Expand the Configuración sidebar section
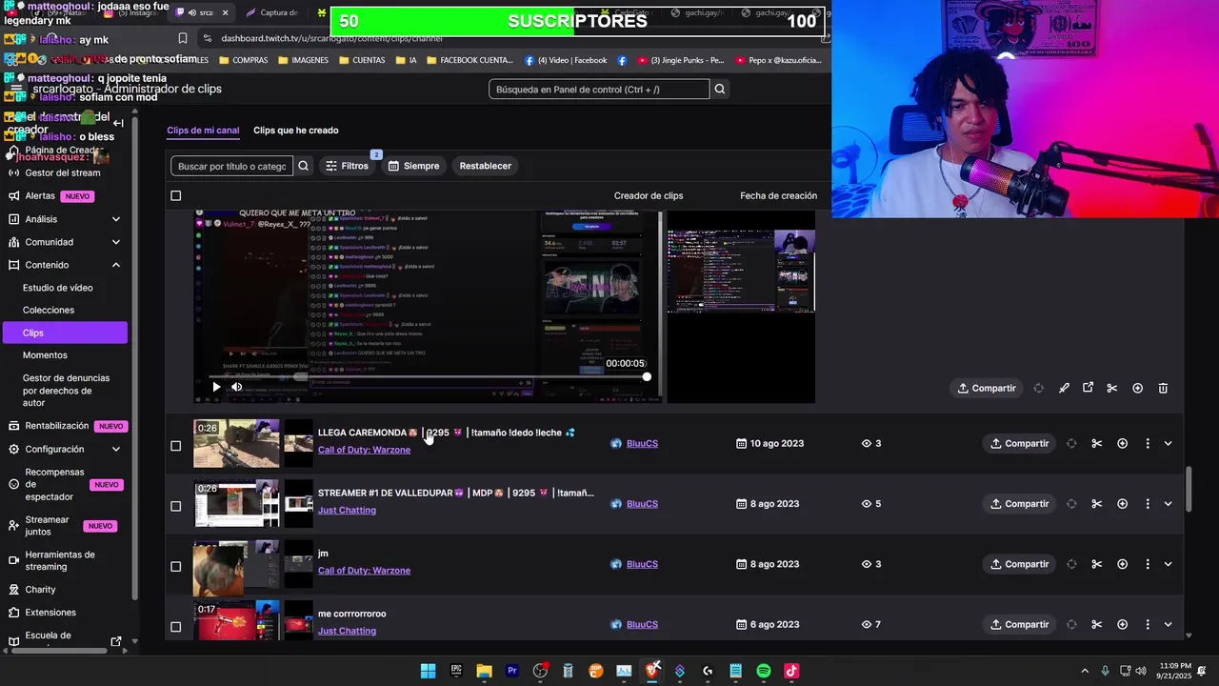The image size is (1219, 686). pyautogui.click(x=115, y=449)
